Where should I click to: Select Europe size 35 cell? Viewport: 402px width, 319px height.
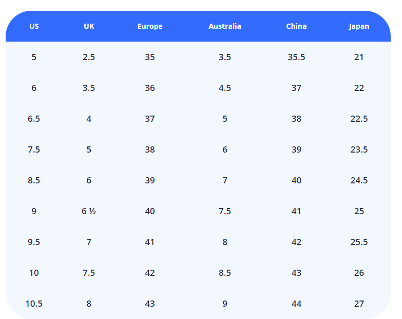tap(150, 57)
